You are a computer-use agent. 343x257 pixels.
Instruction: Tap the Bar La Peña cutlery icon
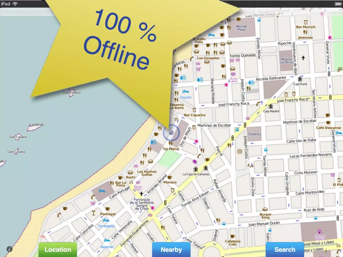tap(112, 183)
